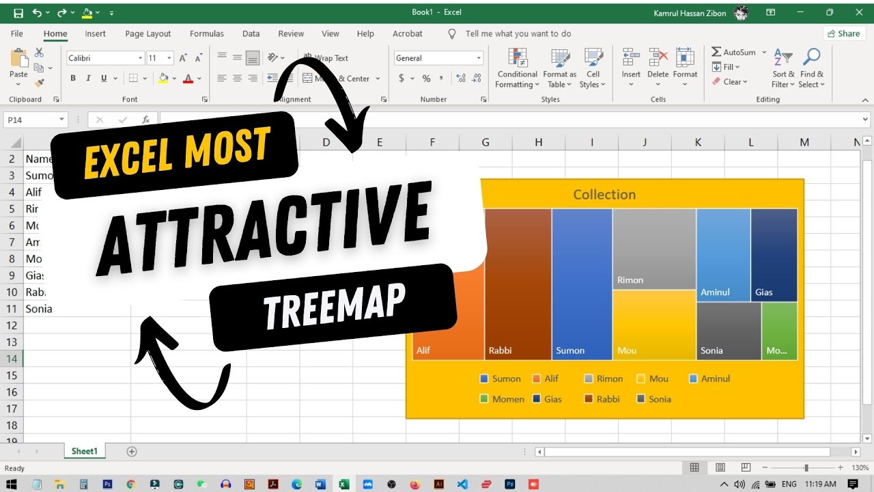Apply accounting dollar number format
The height and width of the screenshot is (492, 874).
pos(400,79)
